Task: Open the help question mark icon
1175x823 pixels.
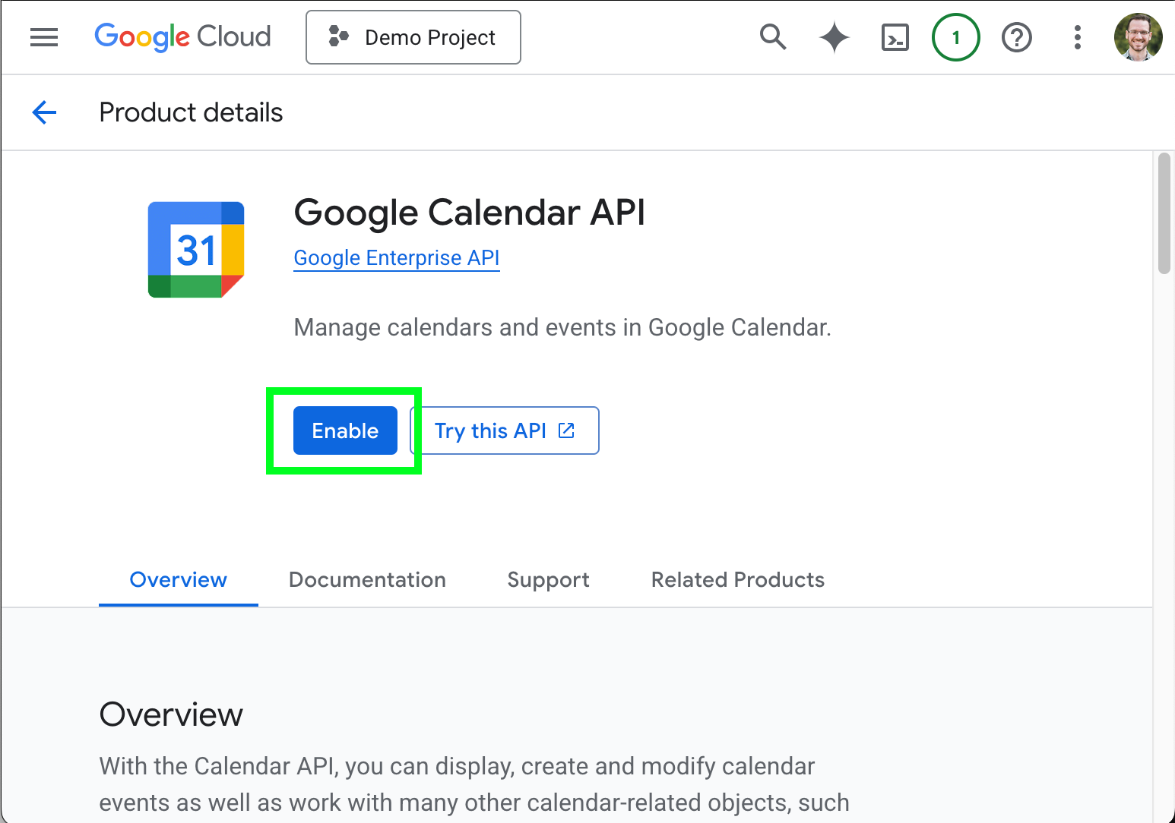Action: [1016, 36]
